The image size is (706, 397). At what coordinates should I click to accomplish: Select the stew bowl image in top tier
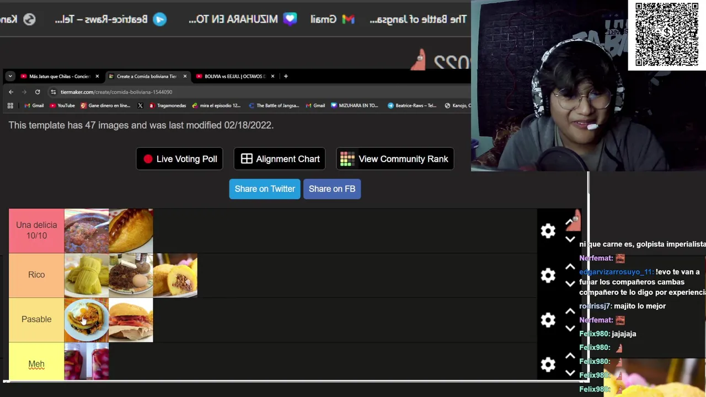(x=87, y=230)
